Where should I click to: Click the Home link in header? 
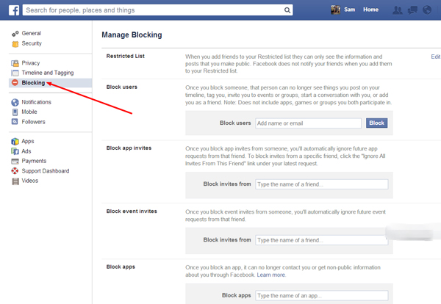point(371,10)
